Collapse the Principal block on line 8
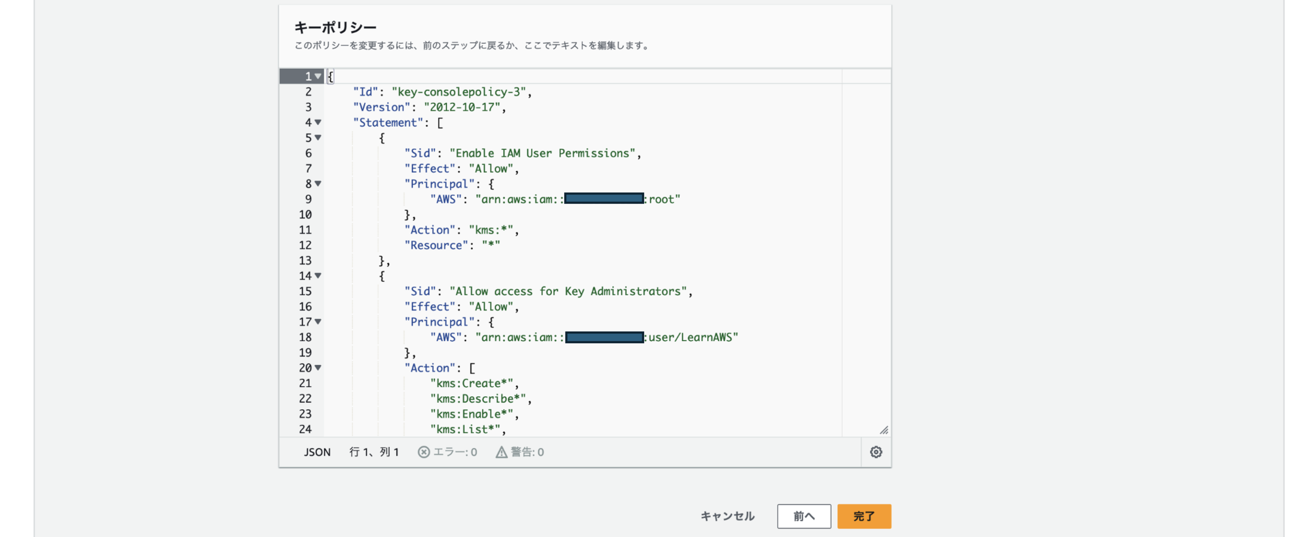This screenshot has height=537, width=1308. coord(318,183)
